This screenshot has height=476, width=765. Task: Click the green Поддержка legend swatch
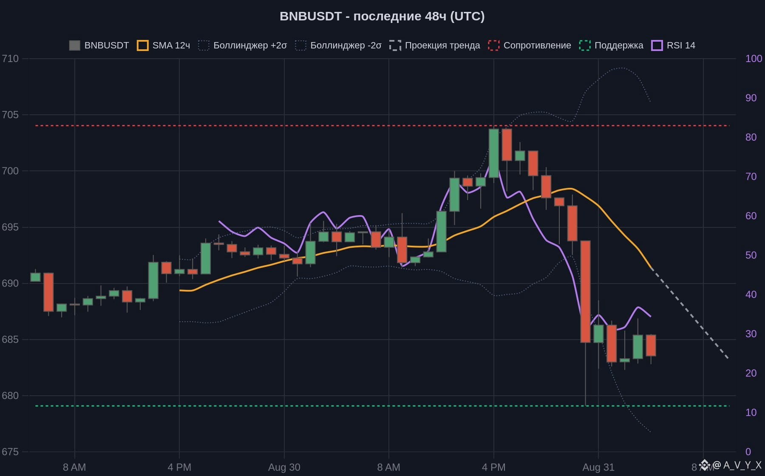coord(585,45)
